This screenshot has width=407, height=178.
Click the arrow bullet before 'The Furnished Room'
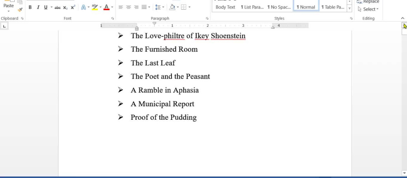coord(120,49)
